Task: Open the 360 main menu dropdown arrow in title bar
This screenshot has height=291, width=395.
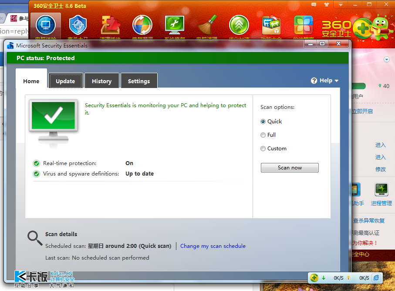Action: (x=341, y=4)
